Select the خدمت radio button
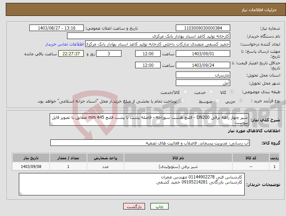The width and height of the screenshot is (286, 216). coord(211,92)
